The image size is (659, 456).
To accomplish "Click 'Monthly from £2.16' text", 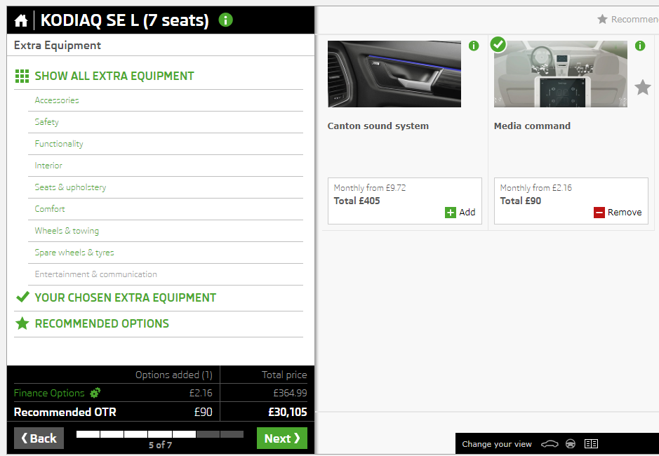I will (x=536, y=188).
